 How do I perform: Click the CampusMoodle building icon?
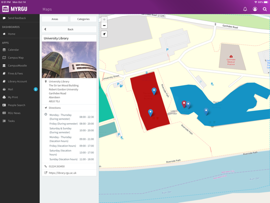(4, 66)
